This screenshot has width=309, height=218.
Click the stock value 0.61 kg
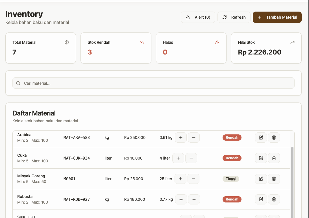click(166, 138)
